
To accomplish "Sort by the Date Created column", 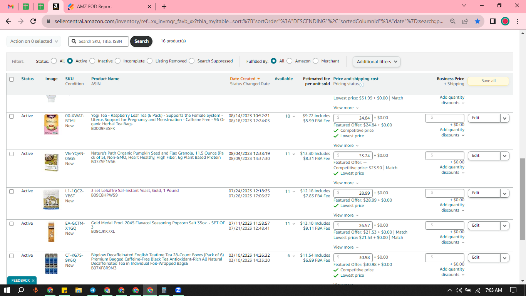I will (245, 79).
